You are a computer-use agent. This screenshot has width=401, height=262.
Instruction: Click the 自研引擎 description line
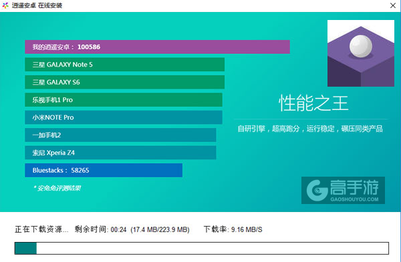tap(310, 129)
